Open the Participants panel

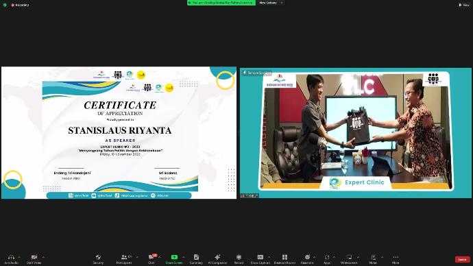(x=124, y=258)
